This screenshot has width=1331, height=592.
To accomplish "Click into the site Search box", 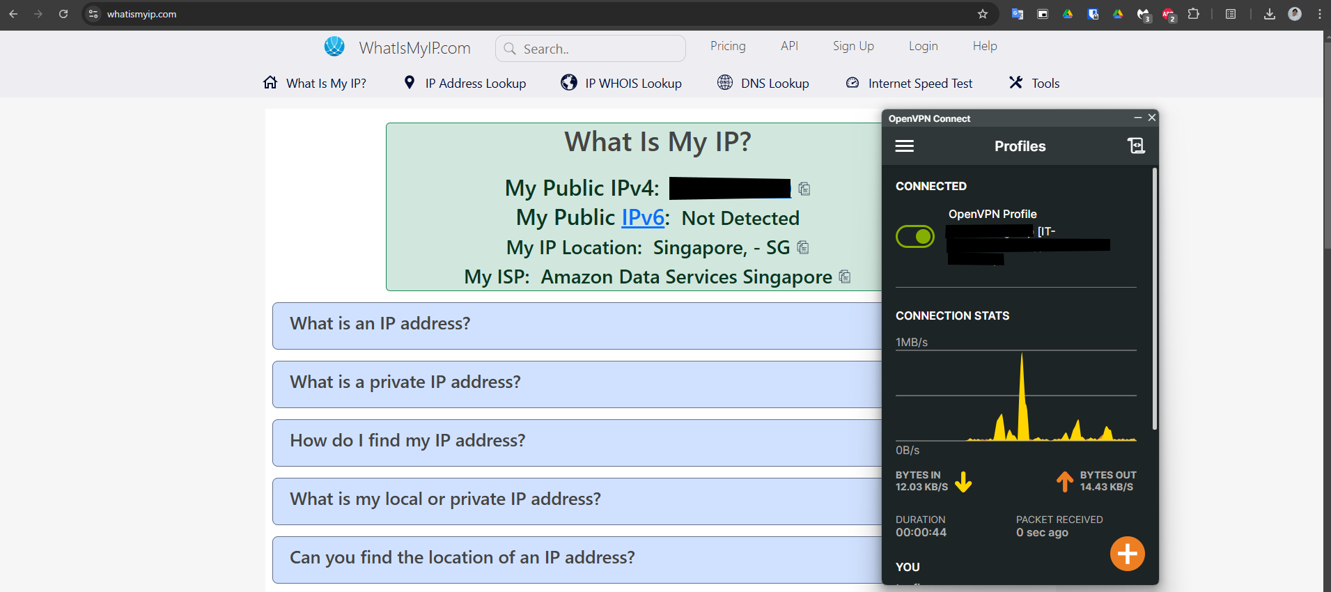I will click(592, 49).
